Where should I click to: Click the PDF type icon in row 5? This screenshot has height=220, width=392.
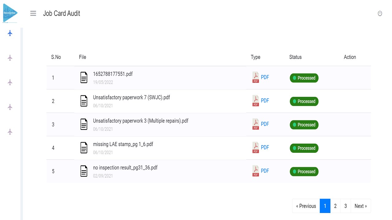tap(255, 171)
